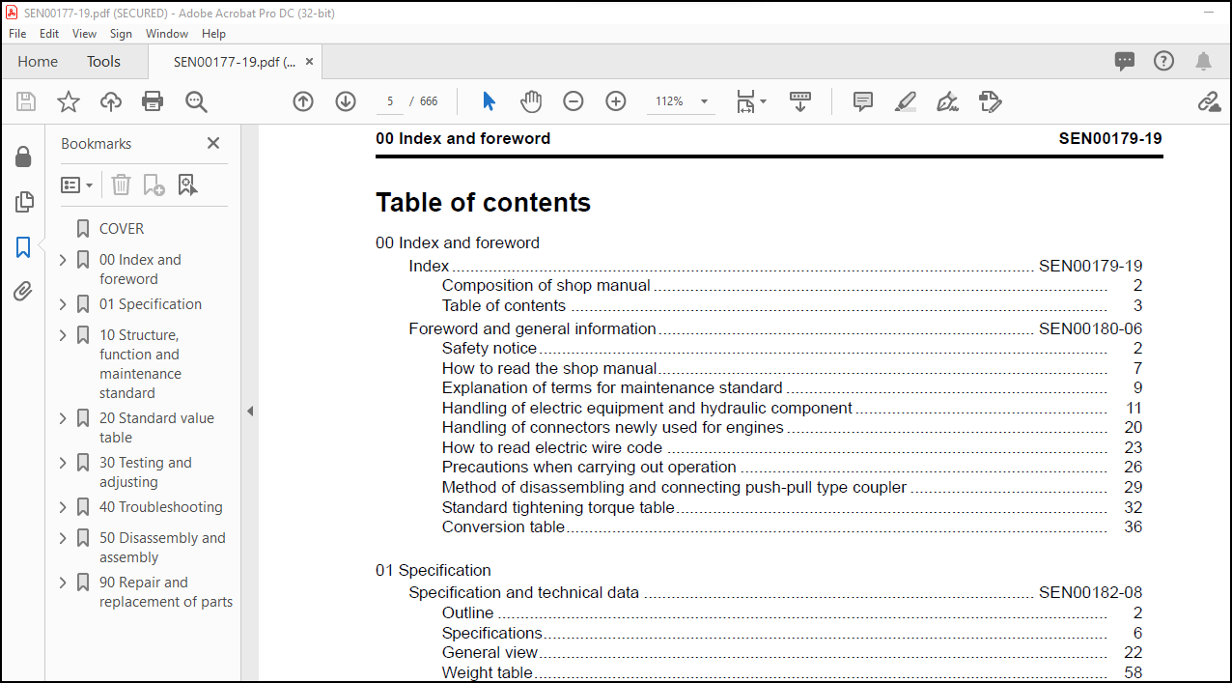Open the Find text search tool
Image resolution: width=1232 pixels, height=683 pixels.
197,101
